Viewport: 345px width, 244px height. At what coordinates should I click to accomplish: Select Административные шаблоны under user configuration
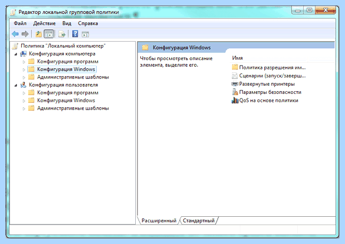point(73,108)
